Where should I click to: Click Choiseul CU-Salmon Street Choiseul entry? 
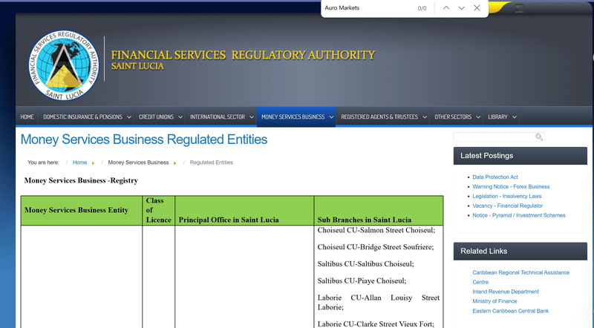[x=376, y=230]
